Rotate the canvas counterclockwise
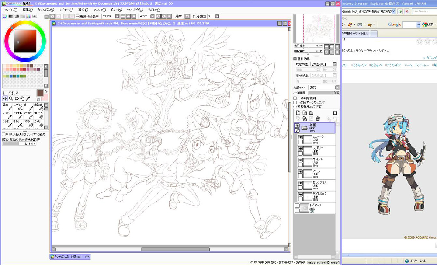This screenshot has height=265, width=437. (x=158, y=17)
